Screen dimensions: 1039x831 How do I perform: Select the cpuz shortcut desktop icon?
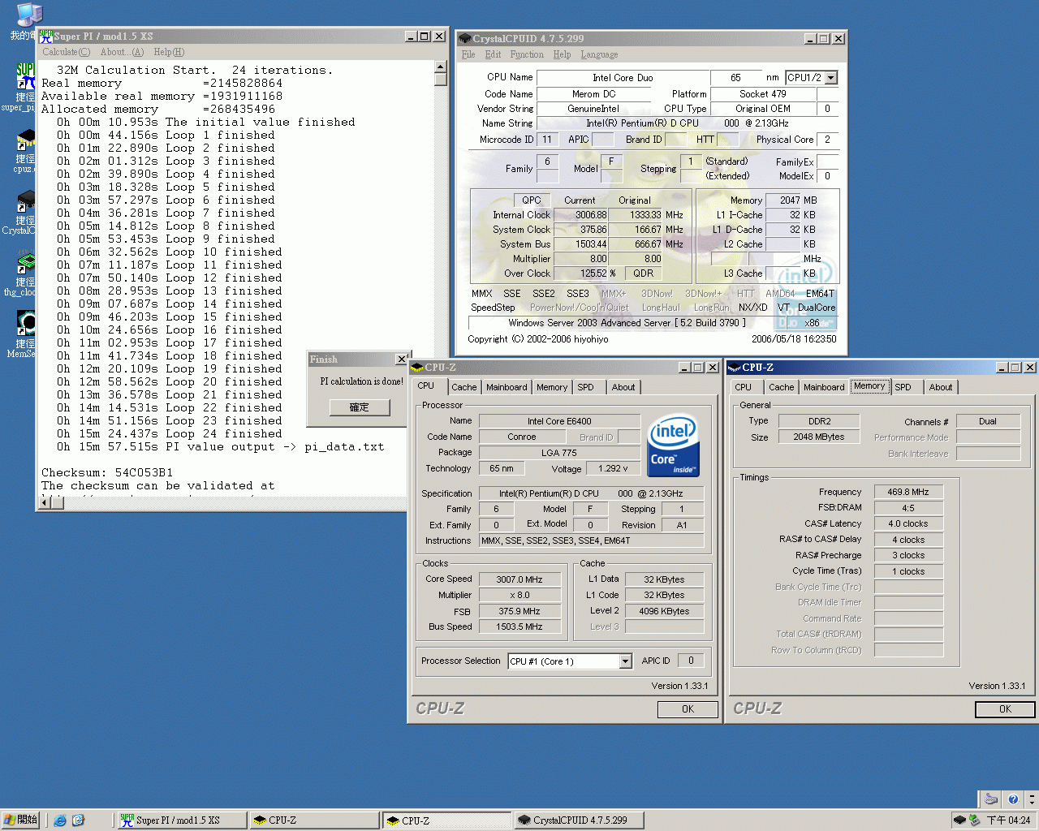pos(24,140)
